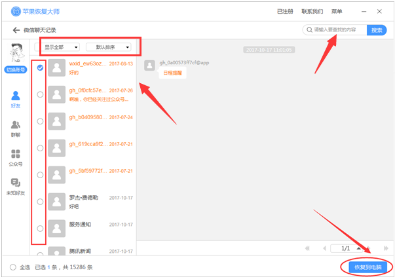Click the 已注册 registered menu item
Viewport: 395px width, 279px height.
(x=285, y=11)
